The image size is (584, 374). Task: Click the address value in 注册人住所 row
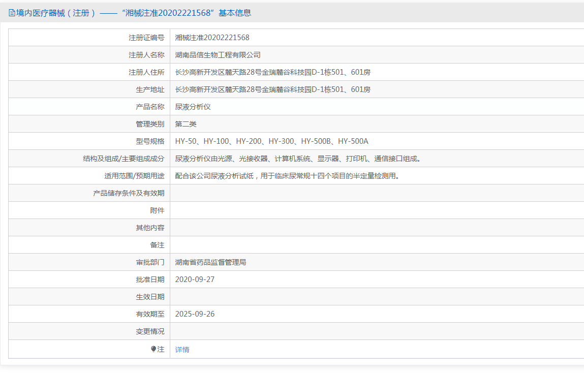click(272, 72)
